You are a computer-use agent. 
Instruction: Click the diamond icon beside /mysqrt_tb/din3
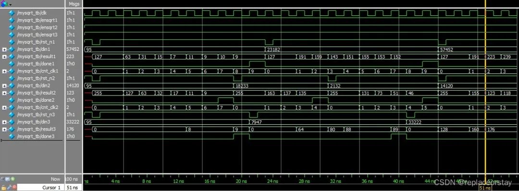[x=12, y=122]
